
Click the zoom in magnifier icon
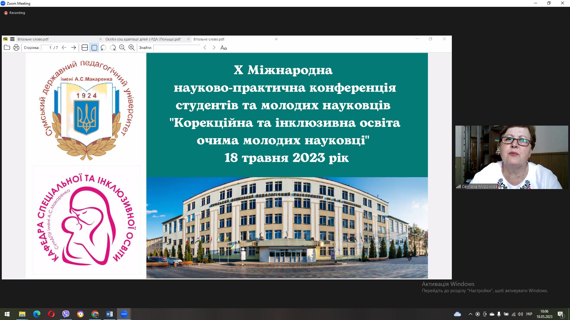[x=132, y=47]
